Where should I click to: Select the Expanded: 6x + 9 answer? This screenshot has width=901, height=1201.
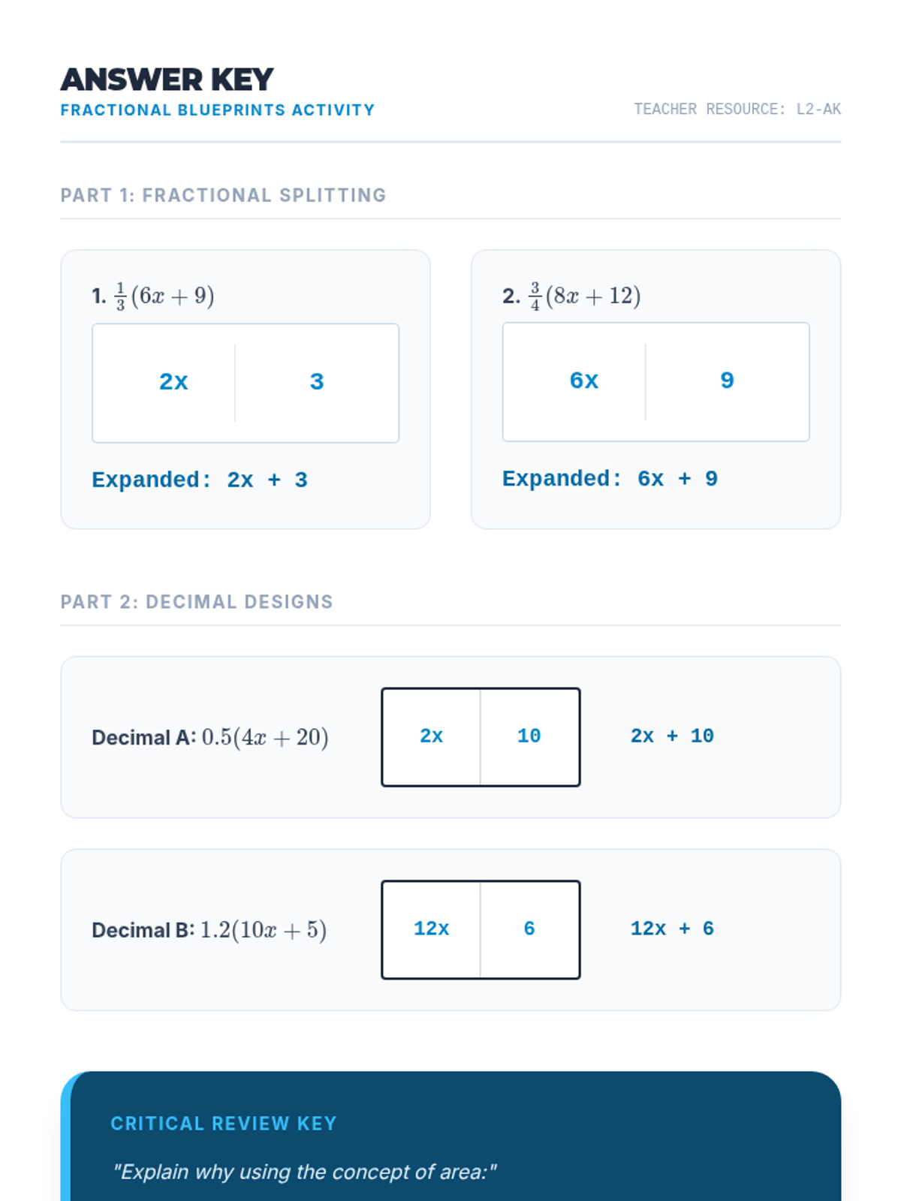(x=610, y=479)
